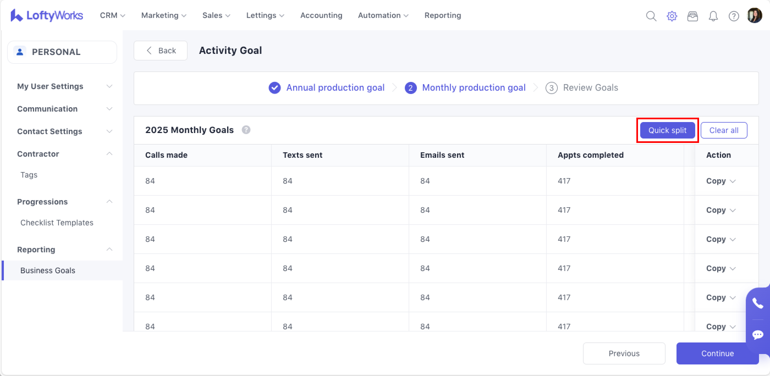Image resolution: width=770 pixels, height=376 pixels.
Task: Click Monthly Goals help tooltip icon
Action: [x=246, y=130]
